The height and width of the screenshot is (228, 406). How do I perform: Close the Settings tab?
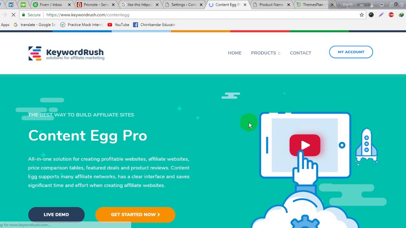pyautogui.click(x=201, y=5)
